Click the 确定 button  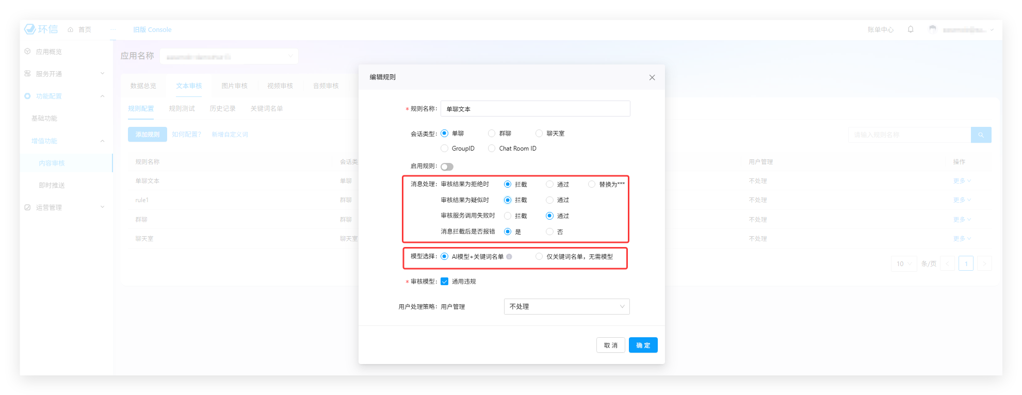tap(643, 345)
